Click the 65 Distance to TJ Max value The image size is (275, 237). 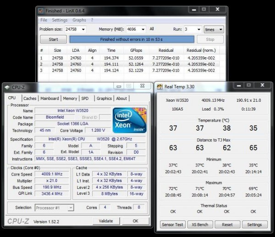click(253, 148)
